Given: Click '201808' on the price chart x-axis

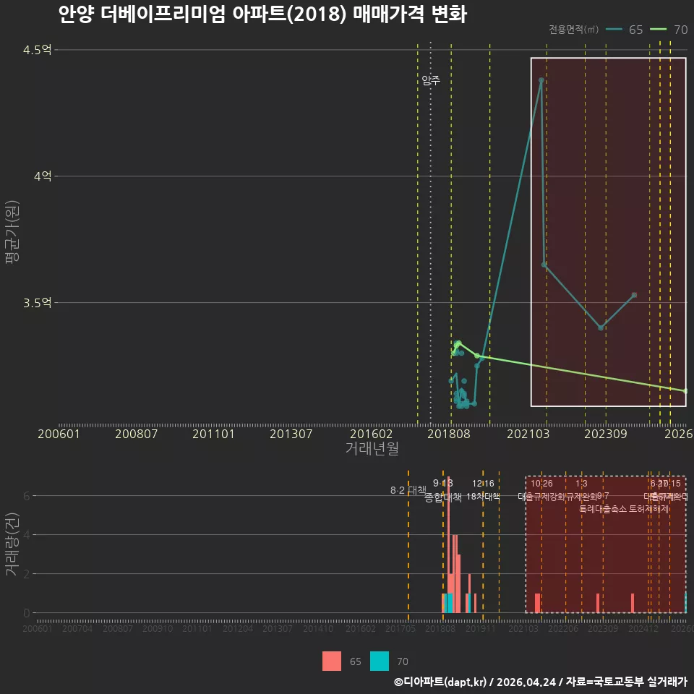Looking at the screenshot, I should [449, 434].
